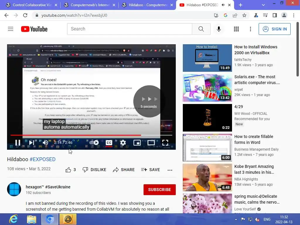Open the YouTube apps grid icon
The width and height of the screenshot is (300, 225).
236,29
